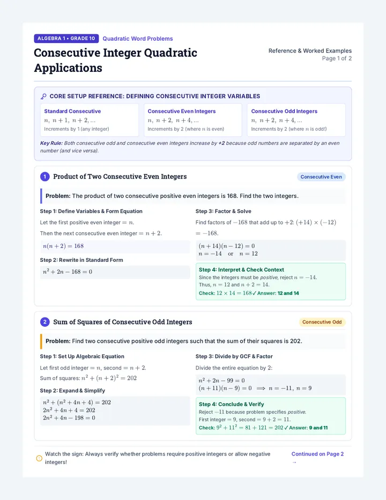The height and width of the screenshot is (500, 386).
Task: Click the equation n(n+2) = 168
Action: pyautogui.click(x=63, y=246)
